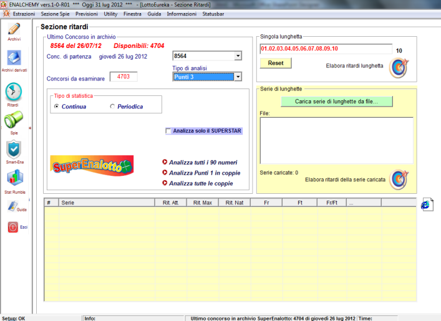Click red arrow bullet beside Analizza tutti i 90 numeri

[x=165, y=162]
